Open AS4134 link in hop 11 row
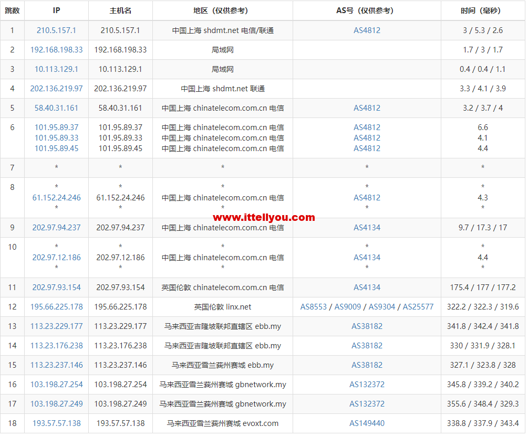 pos(367,287)
